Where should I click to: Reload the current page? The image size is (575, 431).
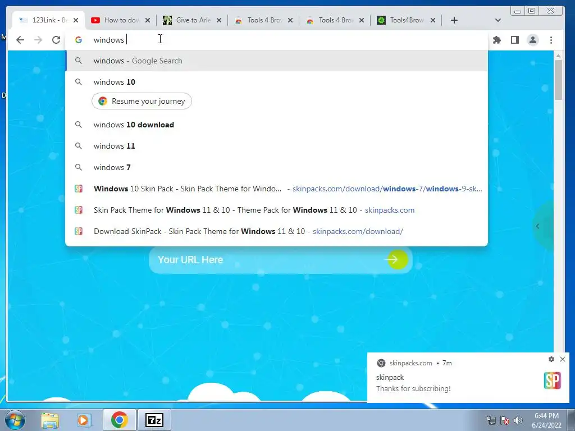pos(56,40)
